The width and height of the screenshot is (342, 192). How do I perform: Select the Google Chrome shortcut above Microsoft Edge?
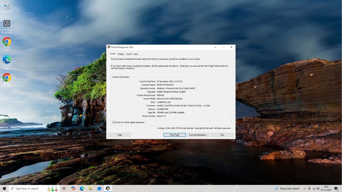(x=6, y=44)
